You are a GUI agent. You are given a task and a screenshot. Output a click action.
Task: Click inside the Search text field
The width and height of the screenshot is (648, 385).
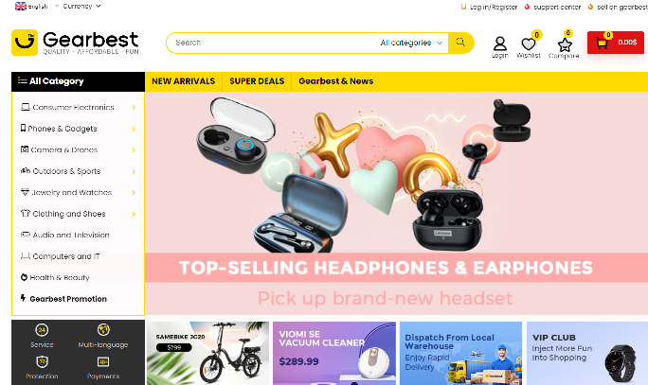[273, 43]
